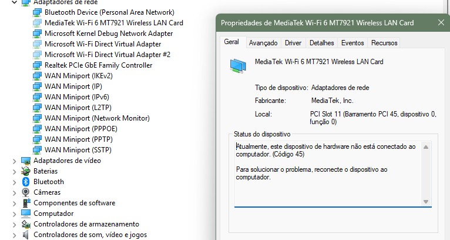Open the Eventos tab
450x240 pixels.
(352, 43)
